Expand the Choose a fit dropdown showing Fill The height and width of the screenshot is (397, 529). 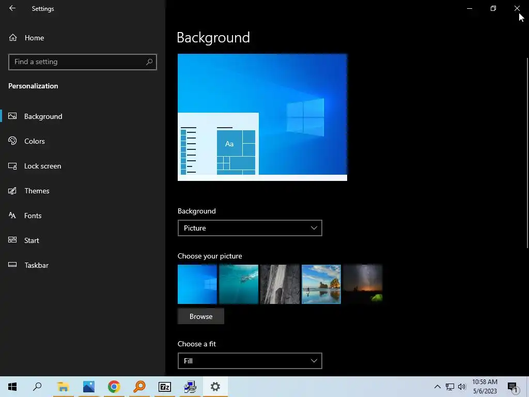[x=250, y=361]
